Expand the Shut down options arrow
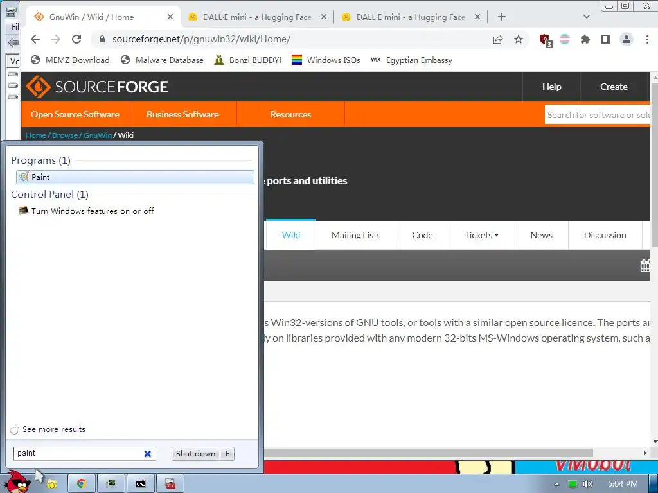The height and width of the screenshot is (493, 658). (227, 454)
